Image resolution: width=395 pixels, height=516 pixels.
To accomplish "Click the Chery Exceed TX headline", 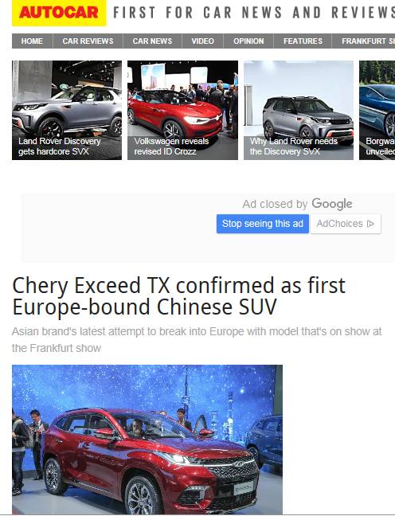I will 178,296.
